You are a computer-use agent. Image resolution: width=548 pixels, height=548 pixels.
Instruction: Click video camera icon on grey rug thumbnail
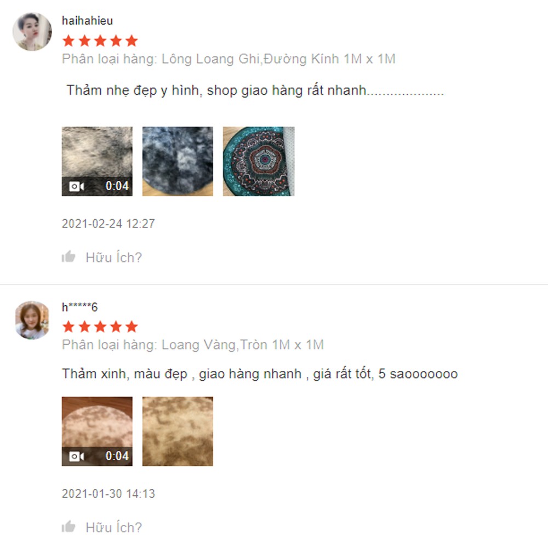[x=77, y=186]
